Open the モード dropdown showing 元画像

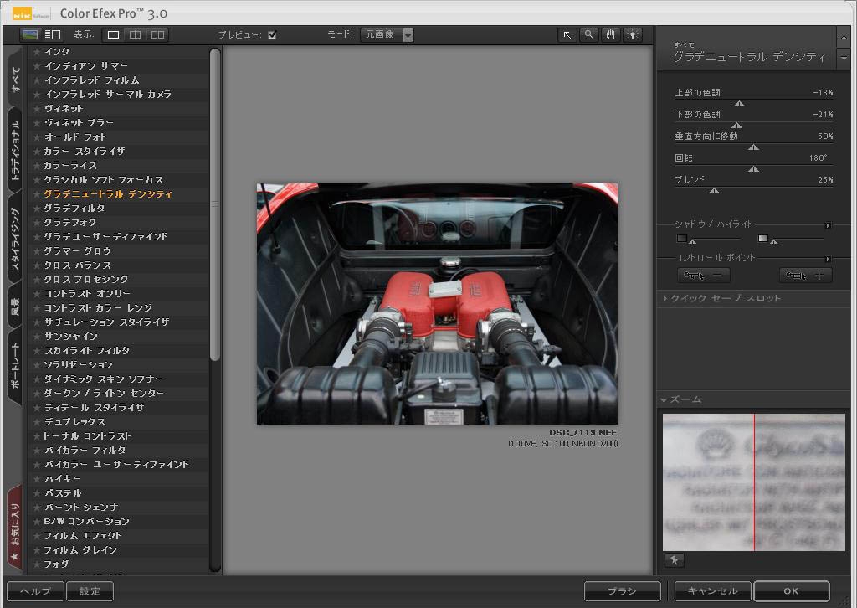click(x=387, y=35)
